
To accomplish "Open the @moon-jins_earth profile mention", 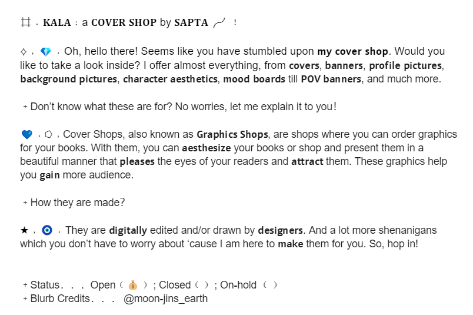I will click(x=166, y=299).
